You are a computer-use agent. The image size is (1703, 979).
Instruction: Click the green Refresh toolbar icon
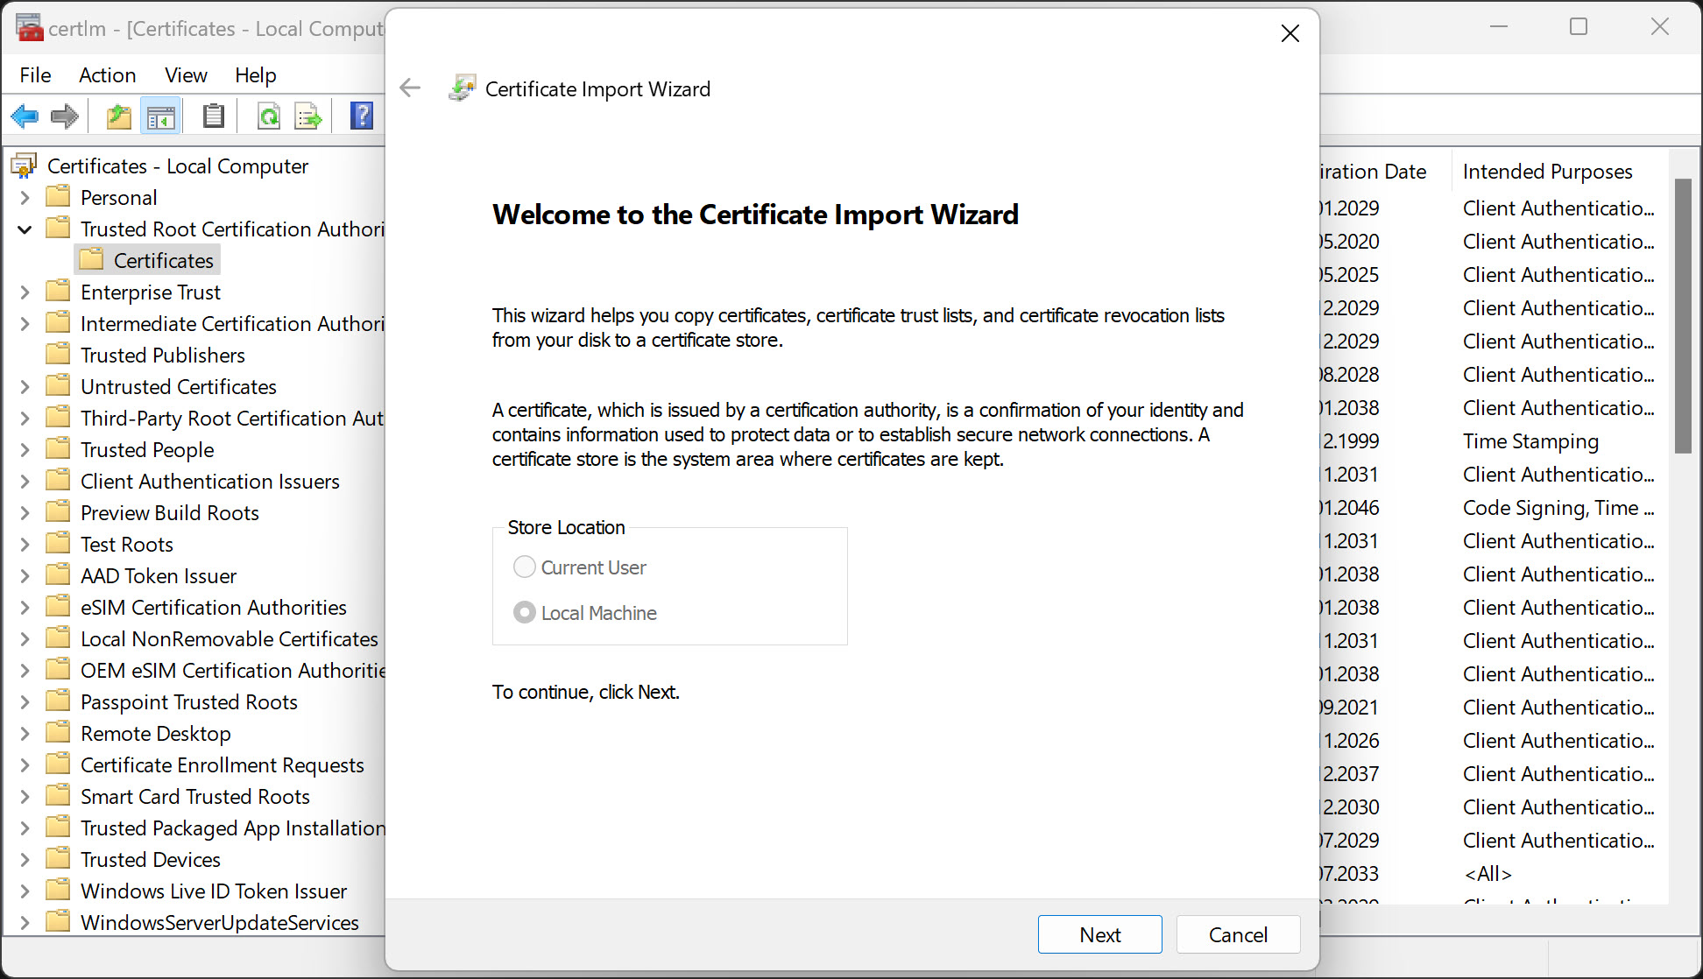point(269,116)
